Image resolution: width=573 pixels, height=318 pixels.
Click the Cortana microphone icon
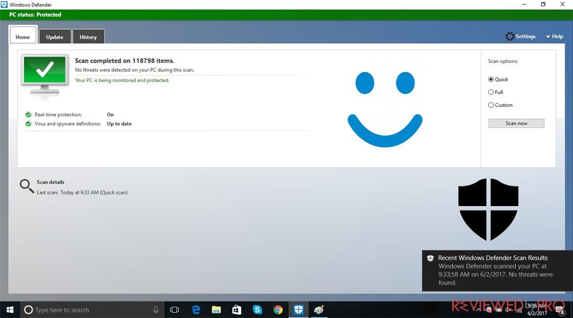pyautogui.click(x=156, y=310)
